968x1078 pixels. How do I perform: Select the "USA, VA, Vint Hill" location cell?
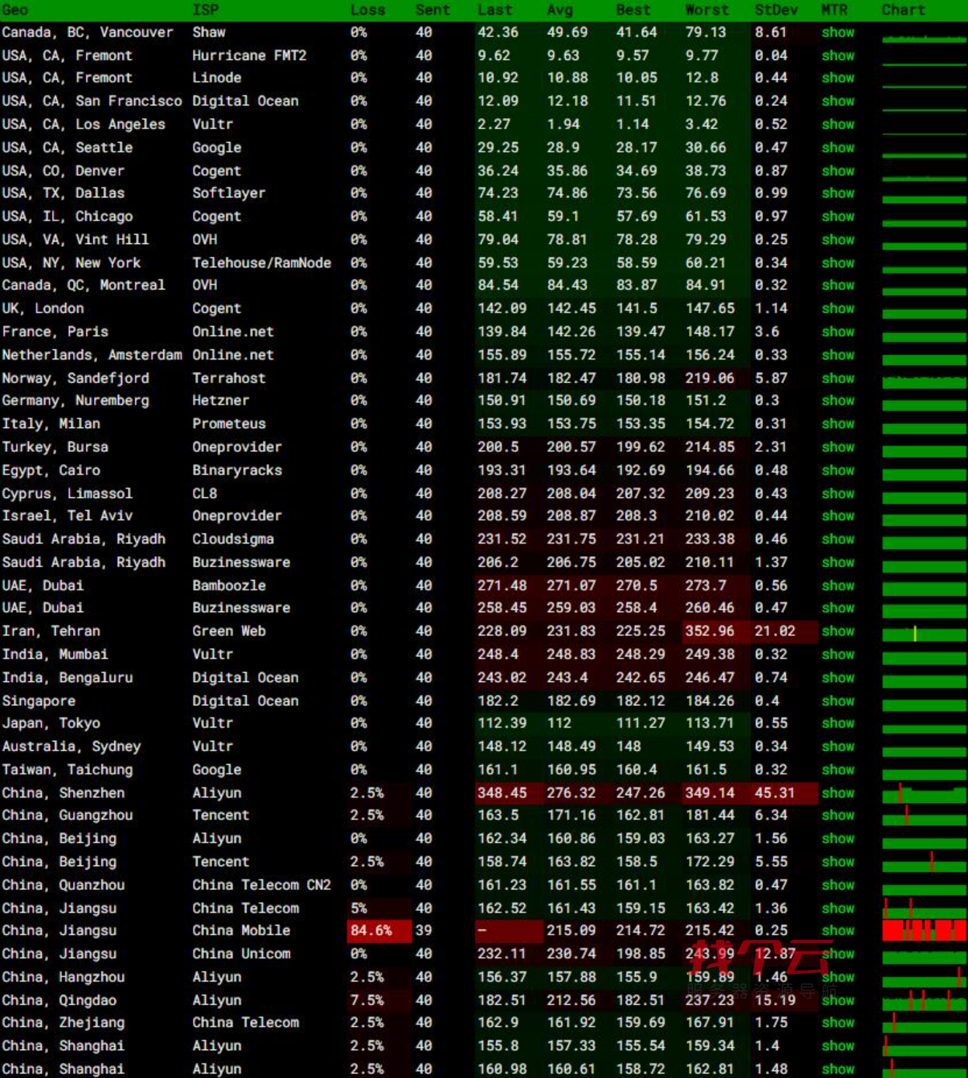click(75, 240)
